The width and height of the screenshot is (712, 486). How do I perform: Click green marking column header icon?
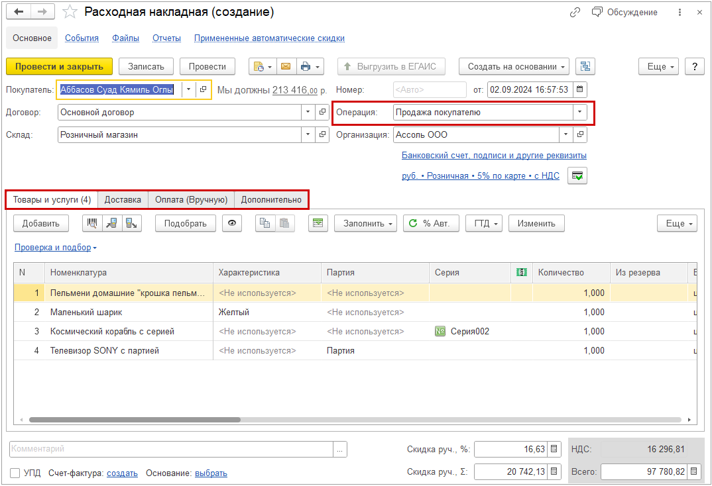521,273
